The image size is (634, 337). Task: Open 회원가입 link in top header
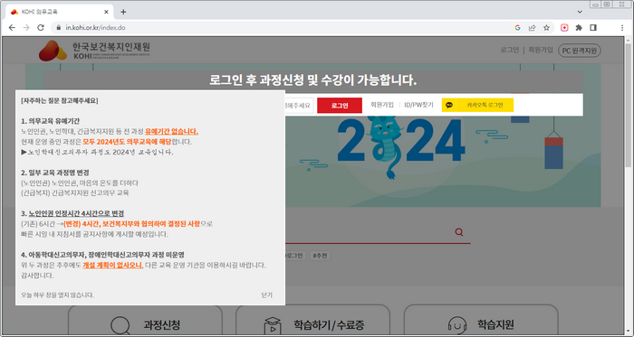click(541, 51)
